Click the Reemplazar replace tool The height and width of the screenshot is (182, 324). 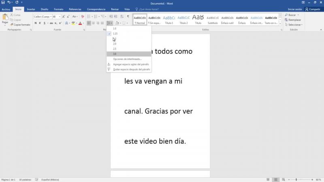(x=294, y=19)
